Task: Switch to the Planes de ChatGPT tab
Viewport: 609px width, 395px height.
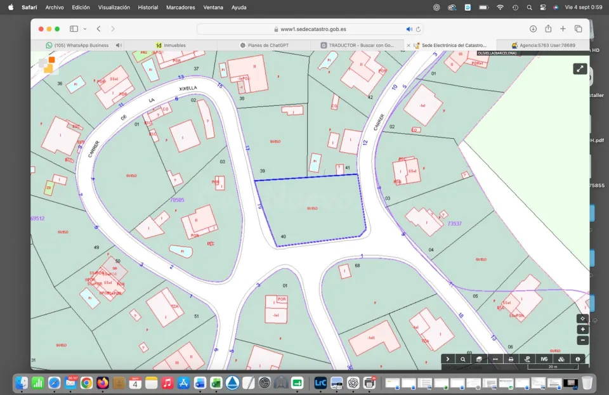Action: (264, 46)
